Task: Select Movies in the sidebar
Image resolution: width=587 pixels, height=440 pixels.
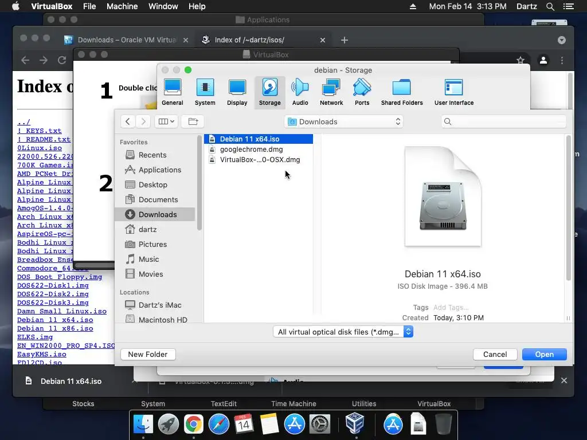Action: pyautogui.click(x=155, y=274)
